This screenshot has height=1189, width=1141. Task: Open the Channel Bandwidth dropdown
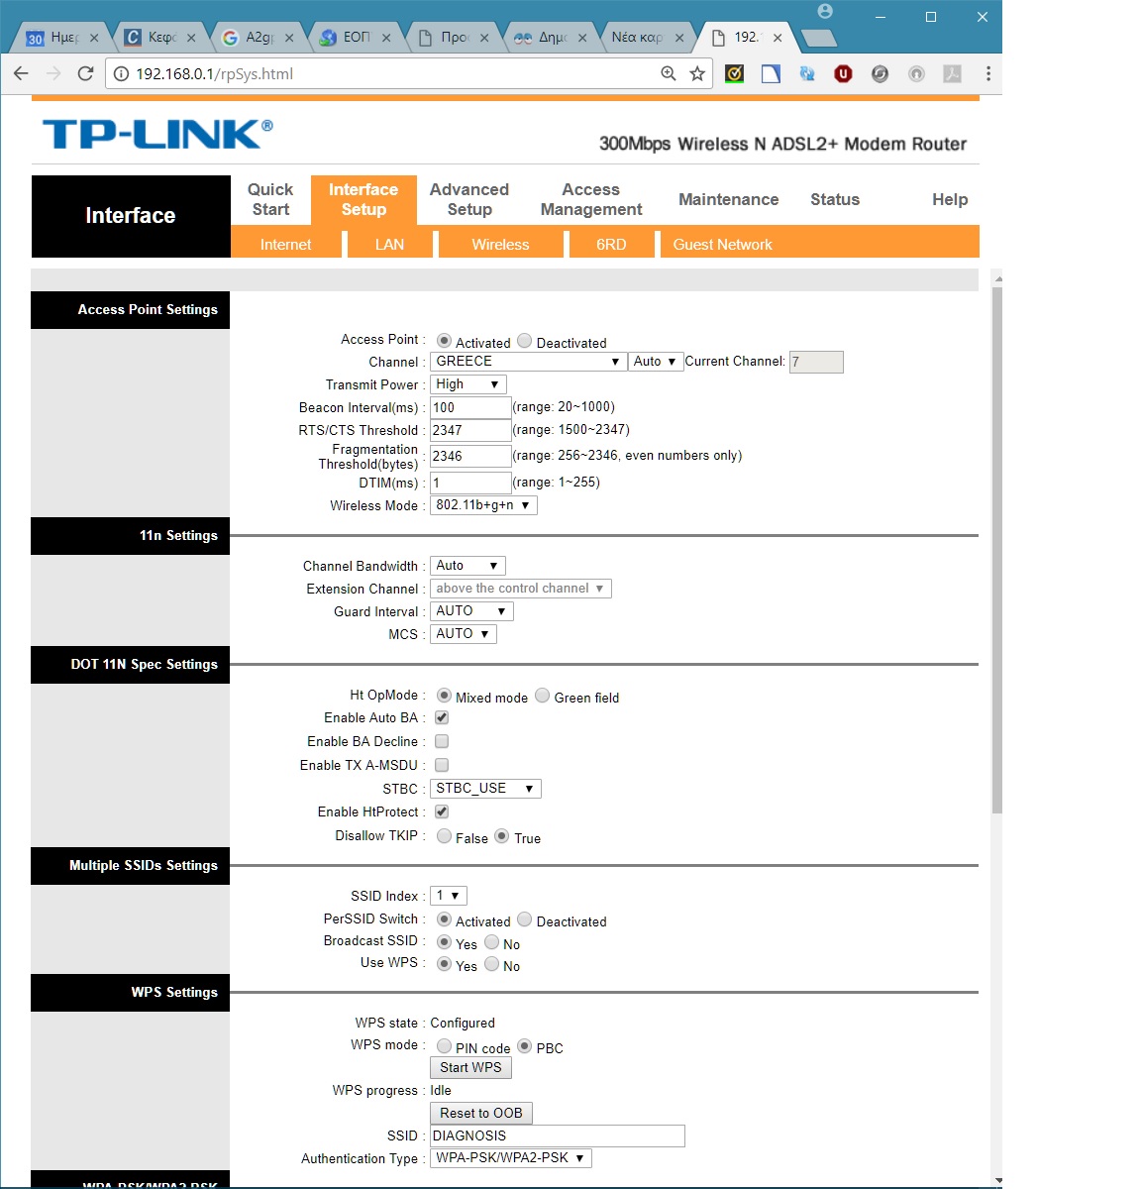point(467,566)
